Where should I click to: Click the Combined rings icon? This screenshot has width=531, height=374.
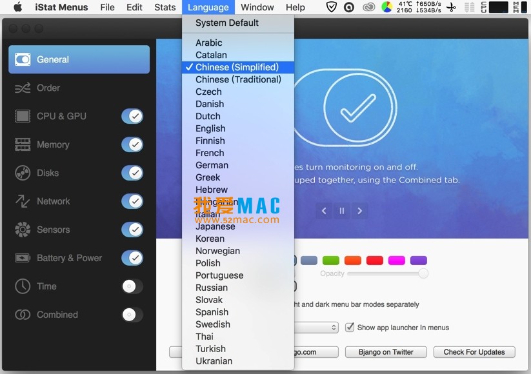tap(23, 315)
